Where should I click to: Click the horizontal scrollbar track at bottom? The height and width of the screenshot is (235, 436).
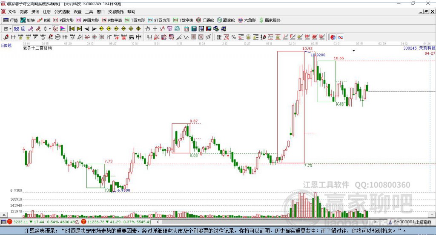pos(267,222)
